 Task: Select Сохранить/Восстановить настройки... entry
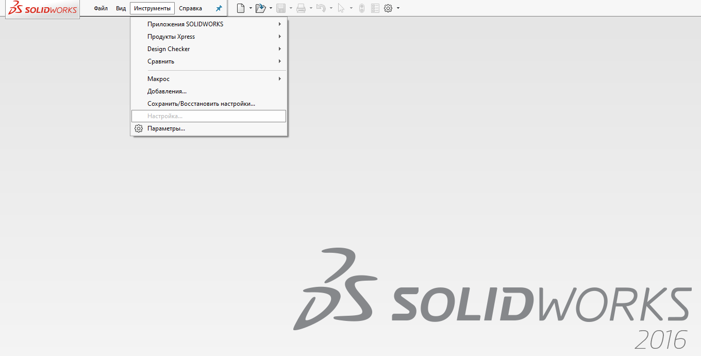coord(209,104)
